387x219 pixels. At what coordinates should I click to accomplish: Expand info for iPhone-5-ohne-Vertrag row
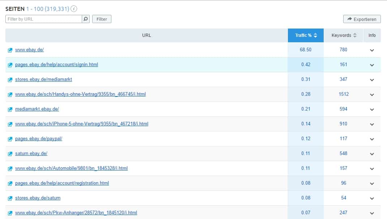[x=372, y=124]
